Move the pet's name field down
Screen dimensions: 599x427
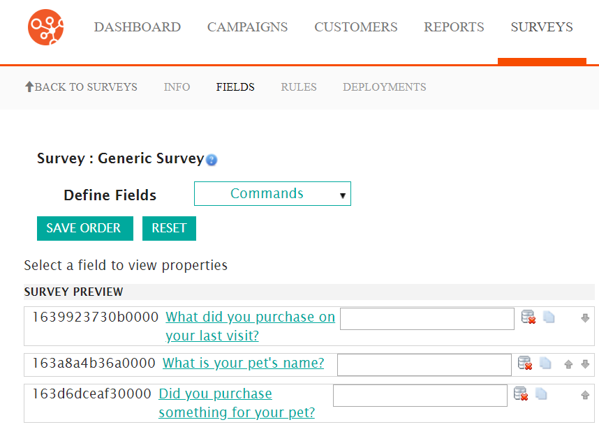585,364
